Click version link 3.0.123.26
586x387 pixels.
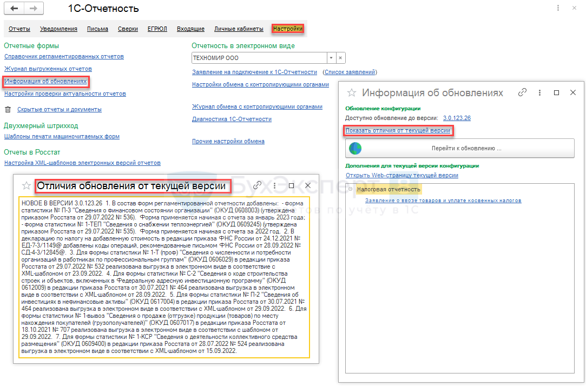tap(457, 118)
